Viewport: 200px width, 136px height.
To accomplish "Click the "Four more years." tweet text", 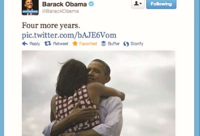I will [x=51, y=26].
